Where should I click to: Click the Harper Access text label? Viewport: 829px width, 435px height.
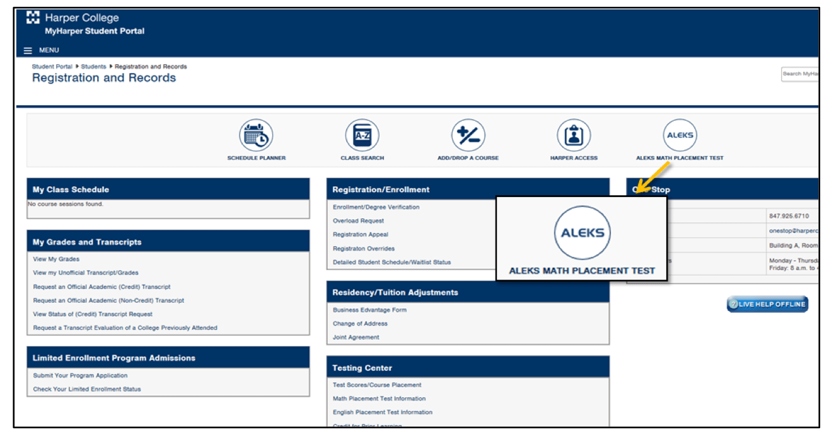pos(574,158)
